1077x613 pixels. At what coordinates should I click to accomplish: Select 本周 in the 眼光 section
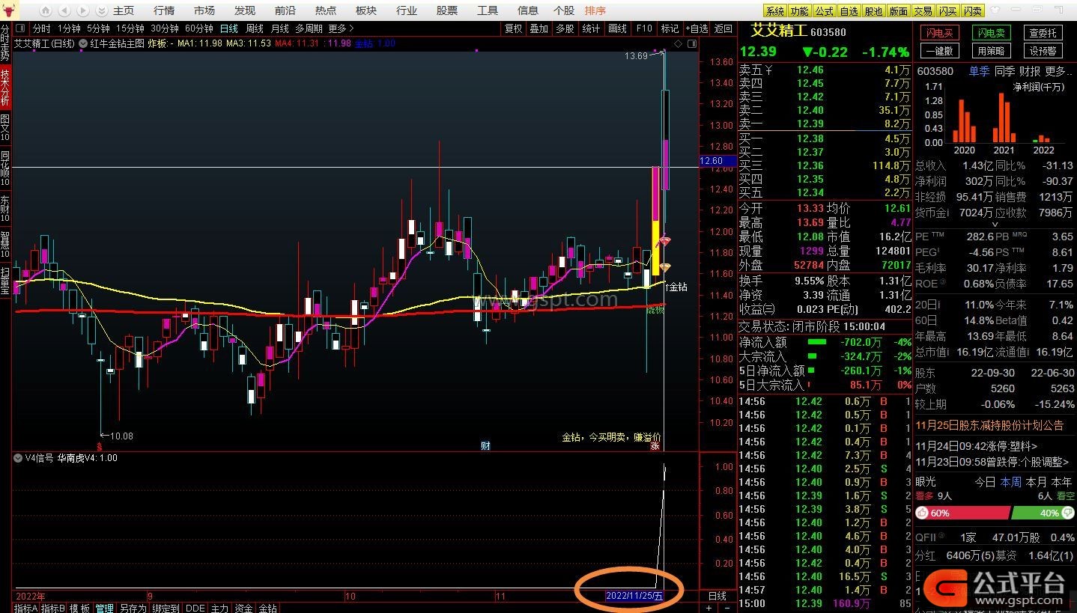point(1010,482)
